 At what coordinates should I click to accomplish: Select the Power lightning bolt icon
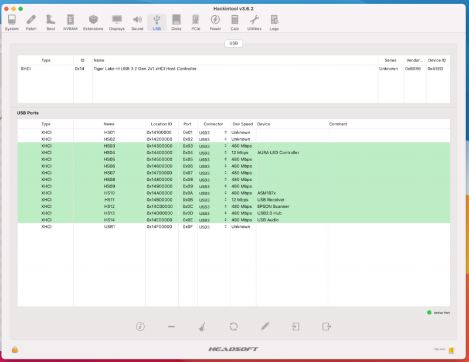(x=215, y=22)
